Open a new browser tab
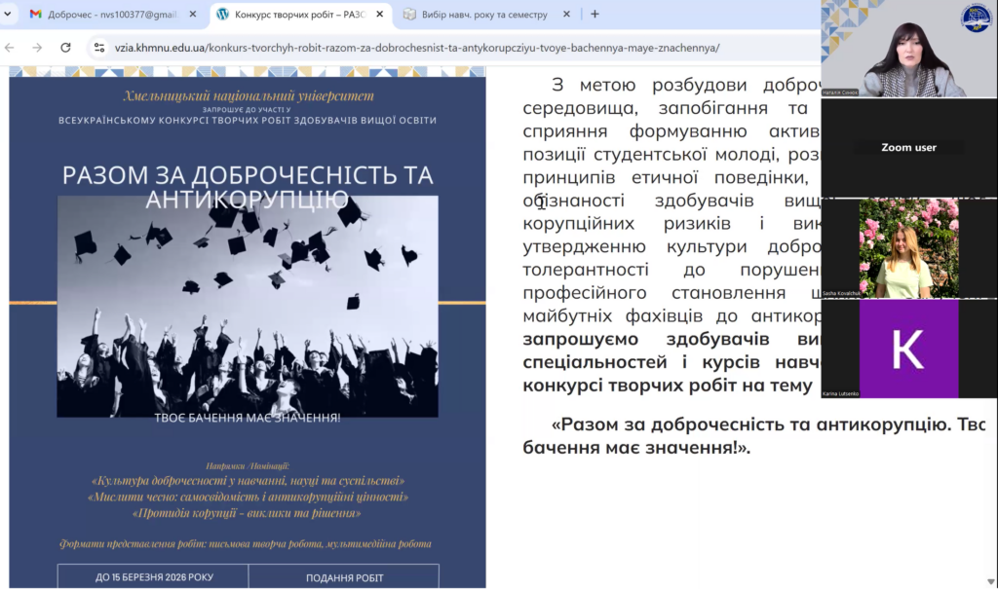Image resolution: width=998 pixels, height=589 pixels. (x=595, y=15)
